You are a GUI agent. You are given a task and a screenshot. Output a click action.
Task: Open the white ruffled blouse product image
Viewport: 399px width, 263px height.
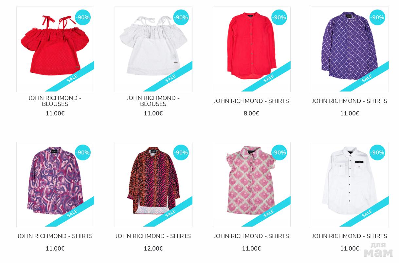[x=154, y=49]
